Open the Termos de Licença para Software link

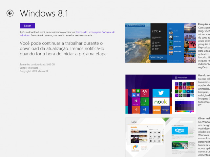(67, 34)
